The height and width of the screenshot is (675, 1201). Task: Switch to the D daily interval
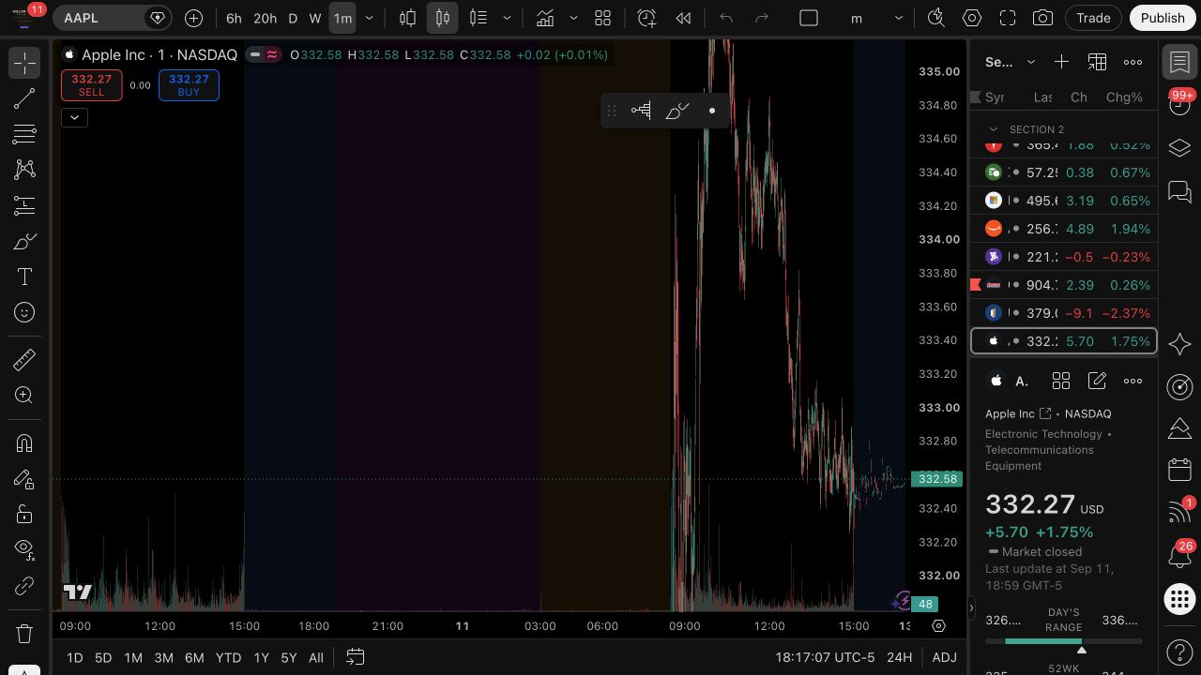click(293, 18)
